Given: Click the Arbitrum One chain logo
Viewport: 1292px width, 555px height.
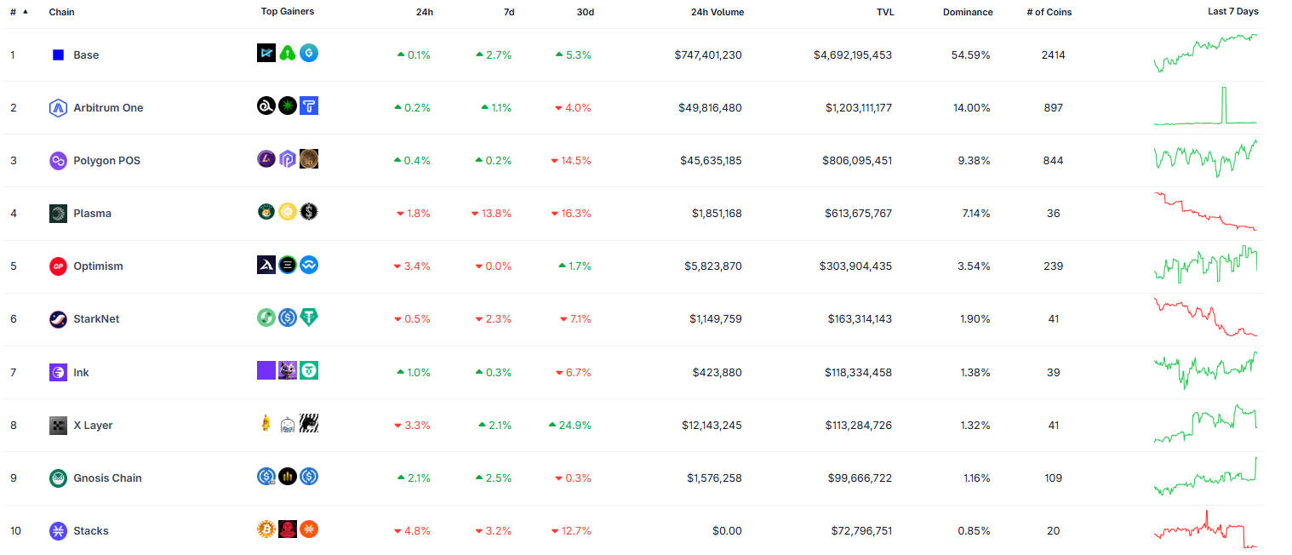Looking at the screenshot, I should pyautogui.click(x=58, y=108).
